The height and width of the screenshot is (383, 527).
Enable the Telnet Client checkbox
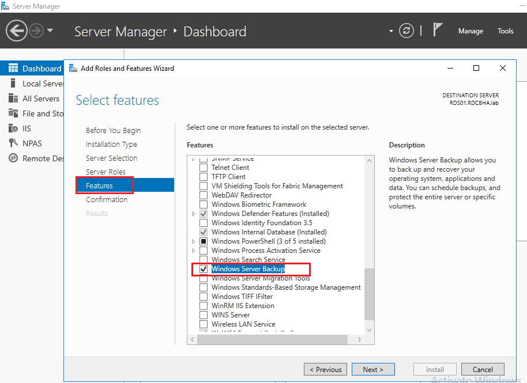tap(203, 168)
